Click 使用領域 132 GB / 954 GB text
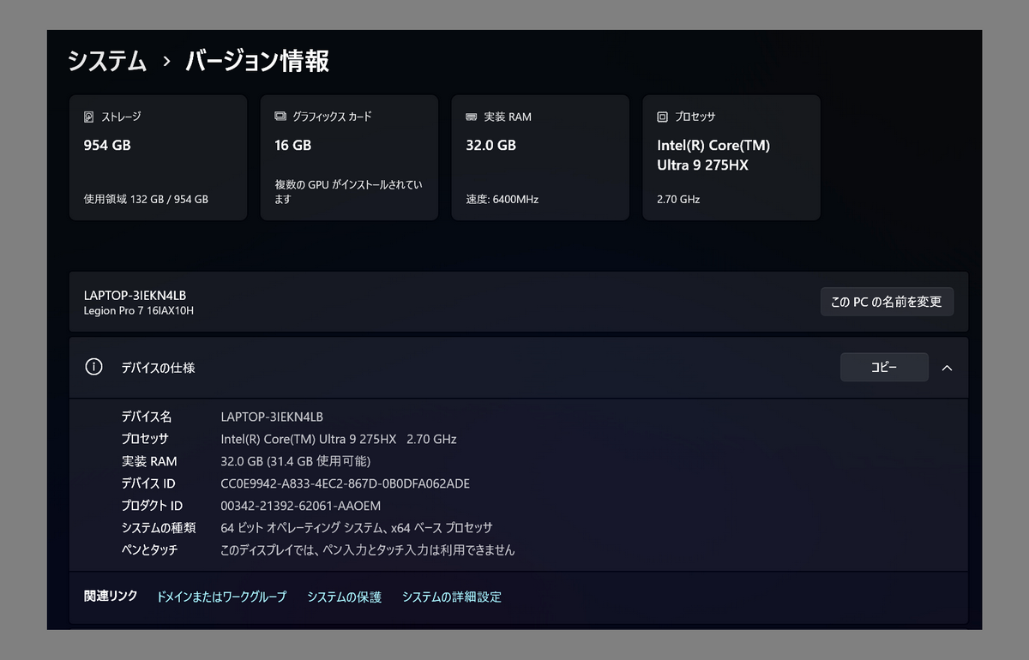 pos(146,199)
